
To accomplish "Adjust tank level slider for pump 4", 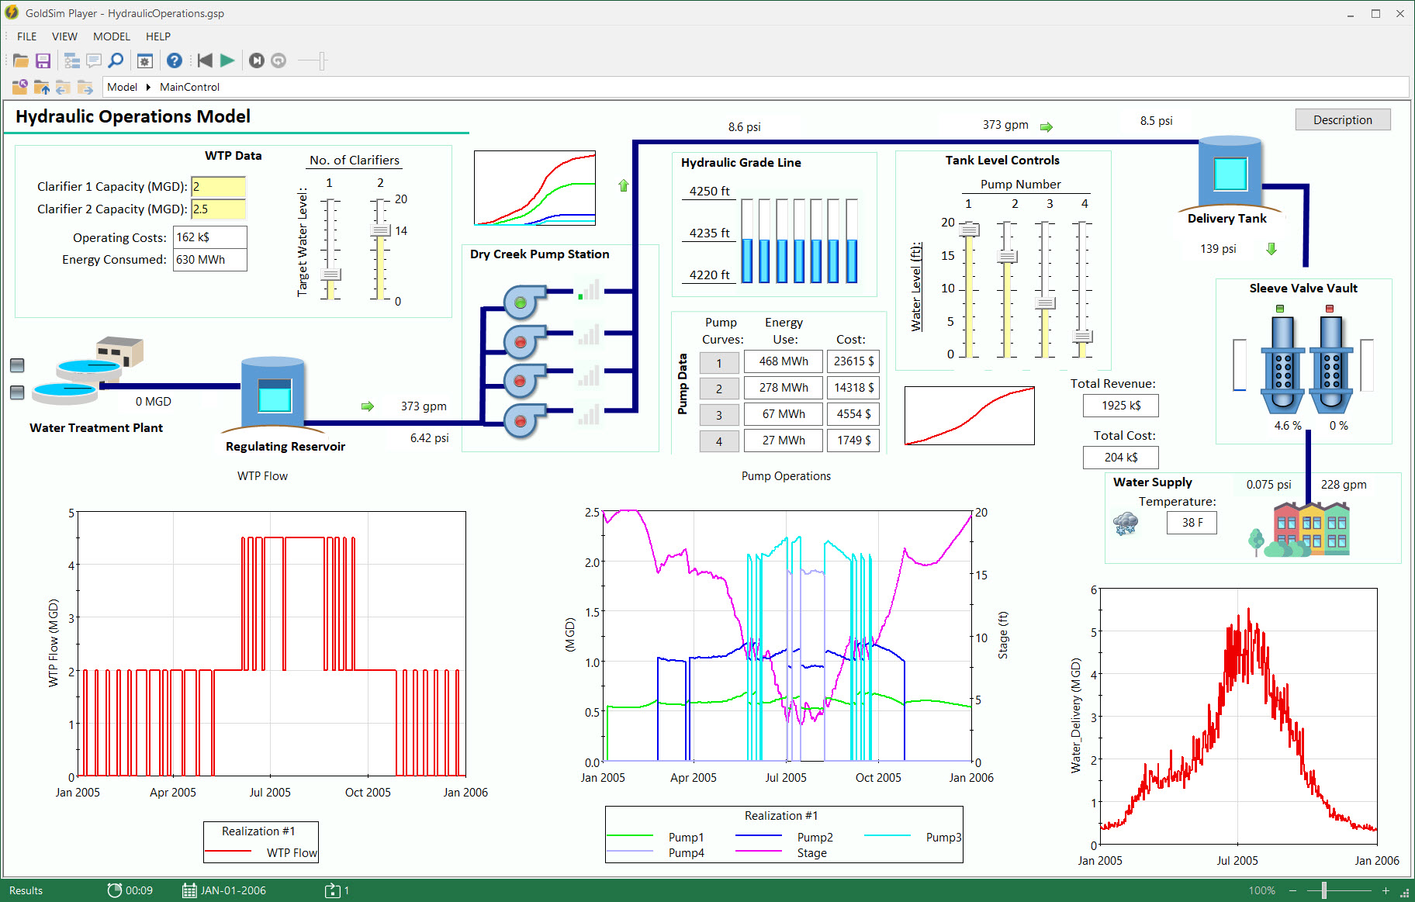I will tap(1083, 337).
